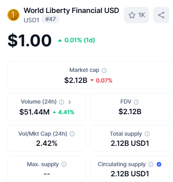Click the blue verified checkmark badge

click(159, 165)
